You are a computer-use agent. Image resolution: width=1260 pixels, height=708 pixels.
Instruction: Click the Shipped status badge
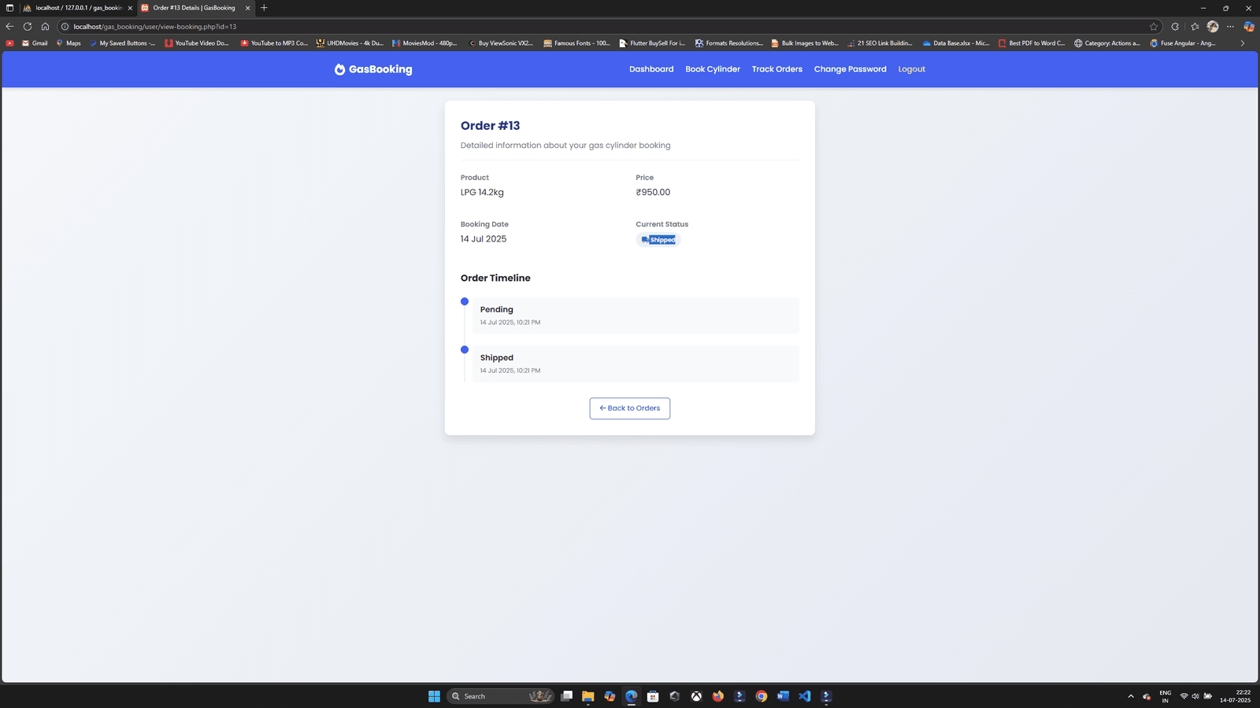658,240
